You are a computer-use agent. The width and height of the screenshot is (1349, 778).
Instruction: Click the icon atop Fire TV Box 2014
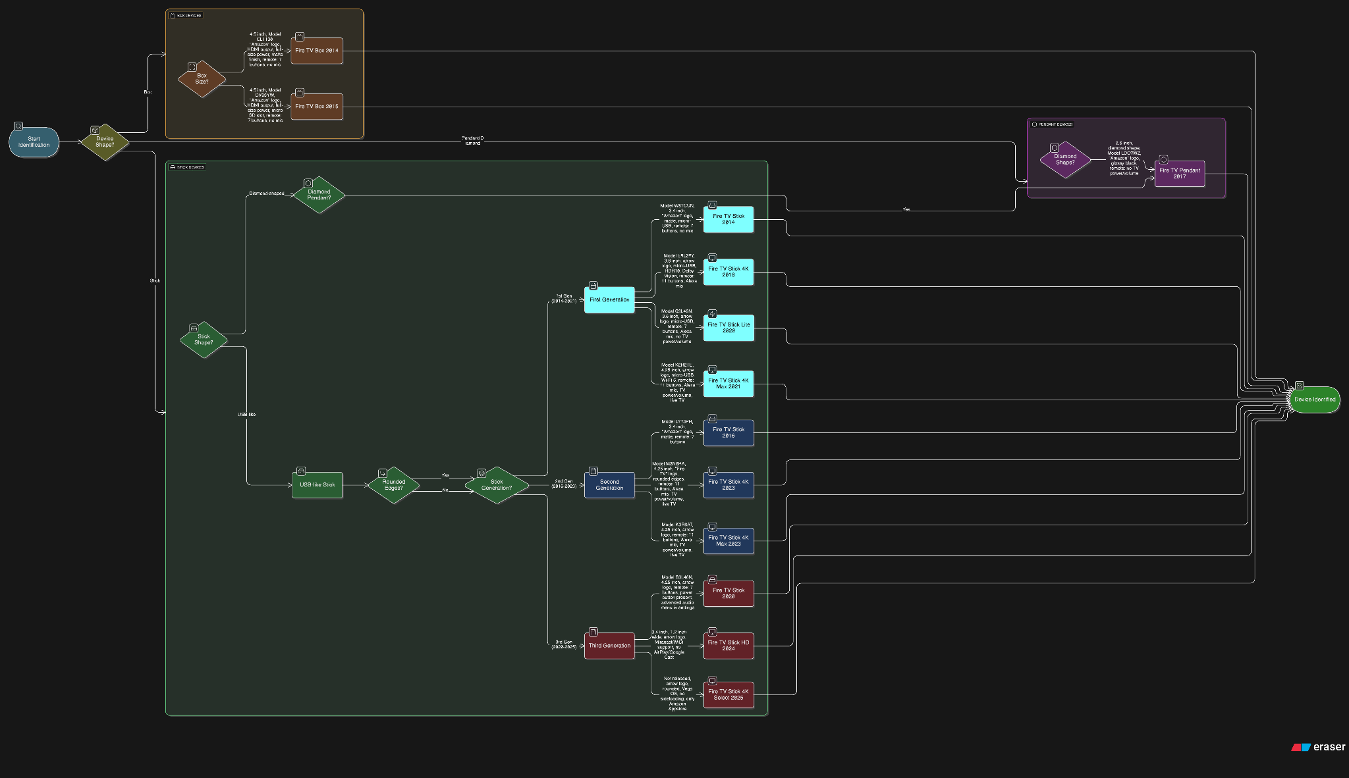point(300,37)
